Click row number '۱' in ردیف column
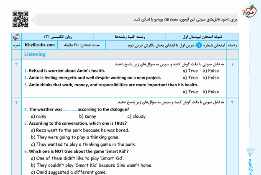 (232, 64)
